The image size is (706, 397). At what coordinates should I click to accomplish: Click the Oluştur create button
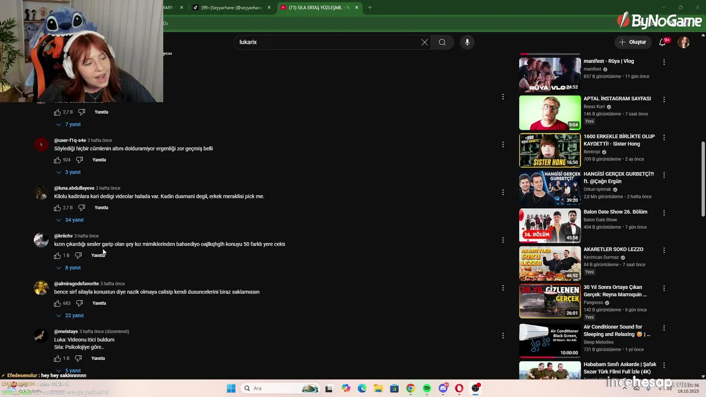[x=632, y=42]
